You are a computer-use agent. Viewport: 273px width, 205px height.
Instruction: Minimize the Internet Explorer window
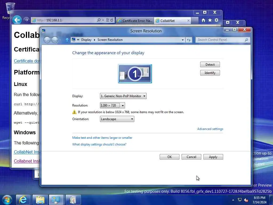click(197, 13)
